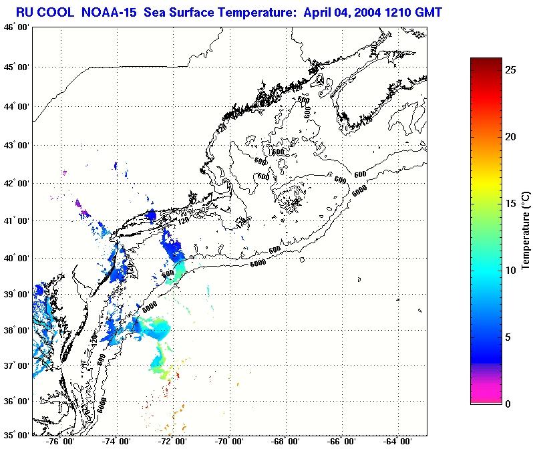The image size is (533, 449).
Task: Click the 20 tick label on colorbar
Action: point(510,136)
